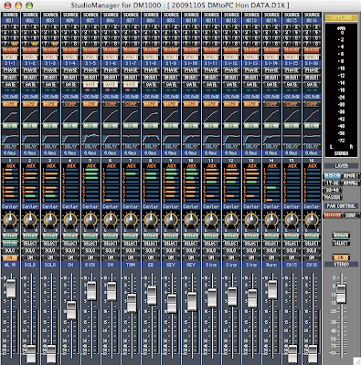This screenshot has width=361, height=365.
Task: Click the Center pan readout on channel 3
Action: click(x=50, y=206)
